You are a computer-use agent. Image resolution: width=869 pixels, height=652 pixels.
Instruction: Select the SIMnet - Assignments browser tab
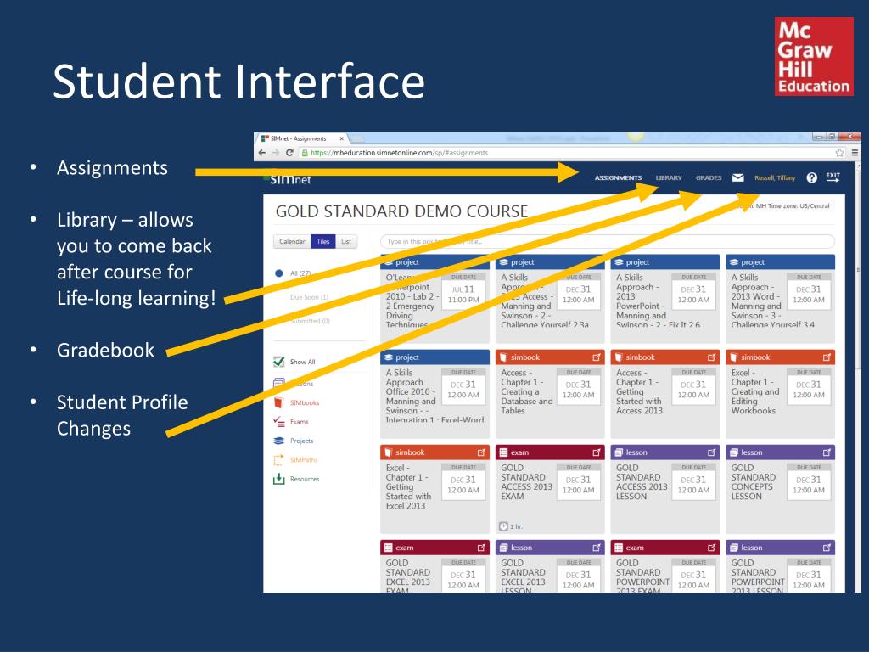click(x=303, y=138)
